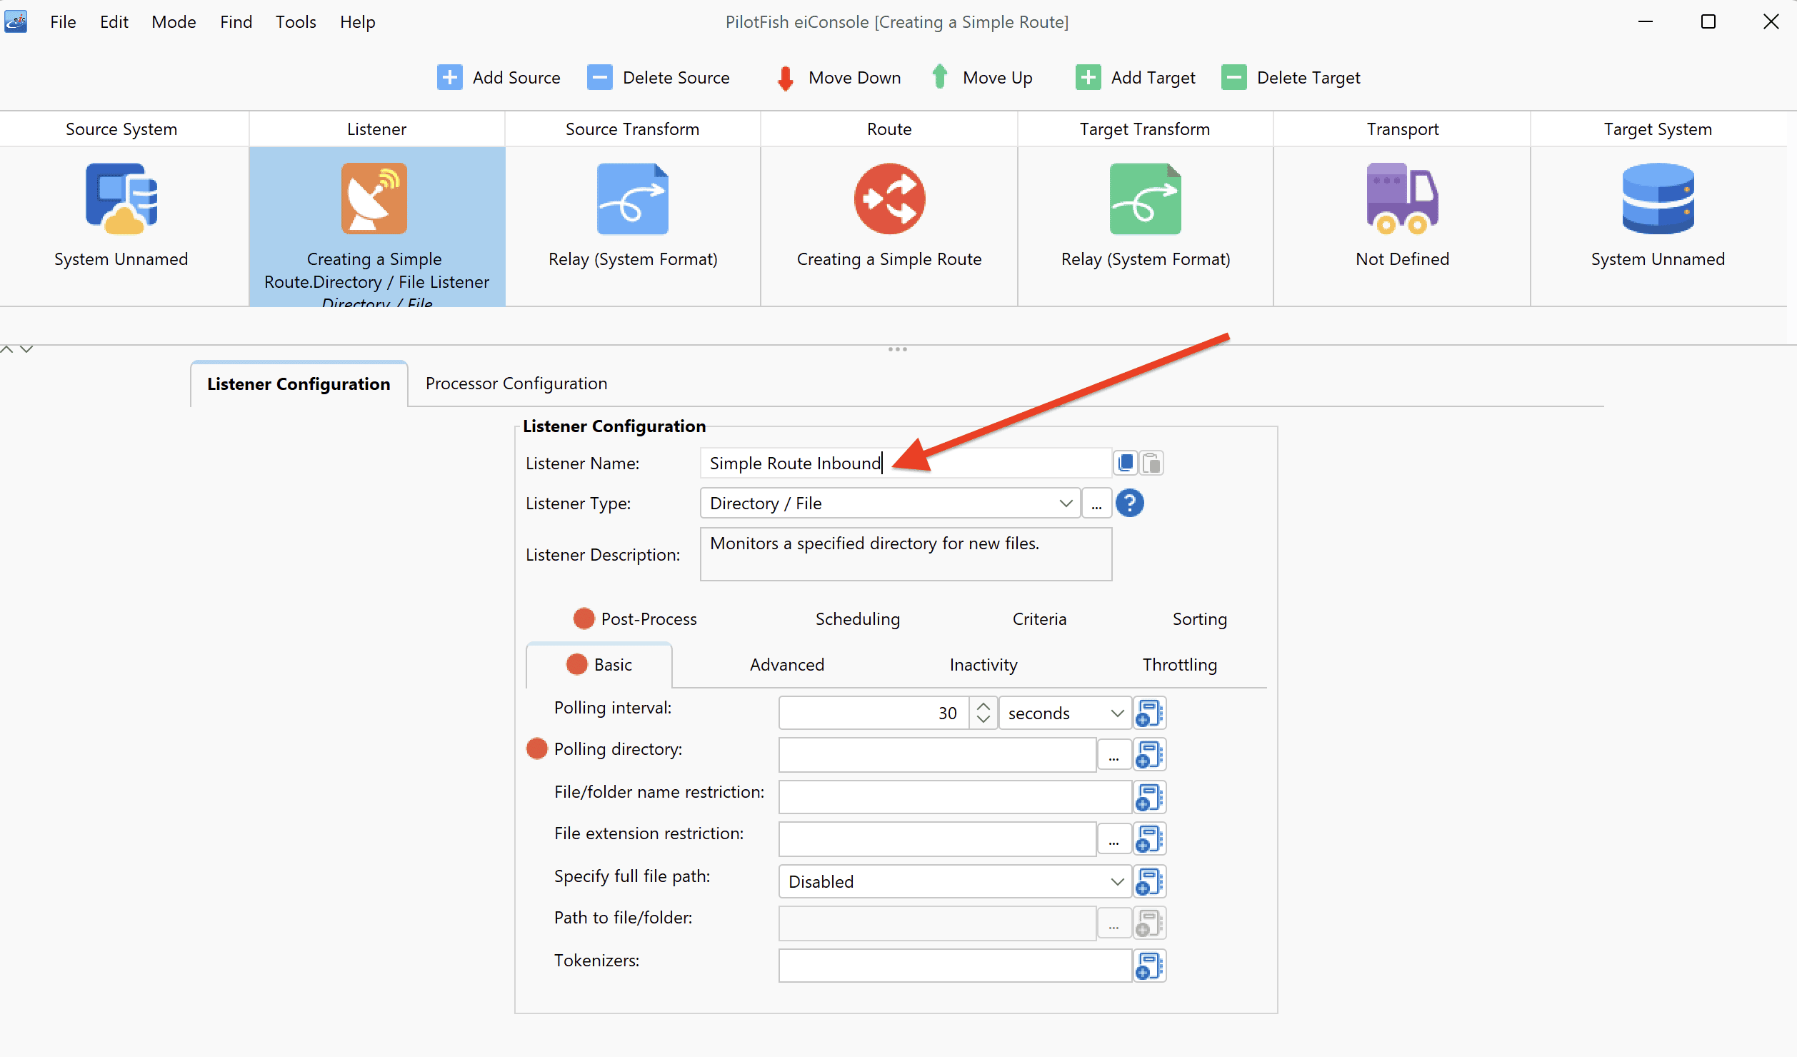Select the Source Transform relay icon
The width and height of the screenshot is (1797, 1057).
[632, 199]
